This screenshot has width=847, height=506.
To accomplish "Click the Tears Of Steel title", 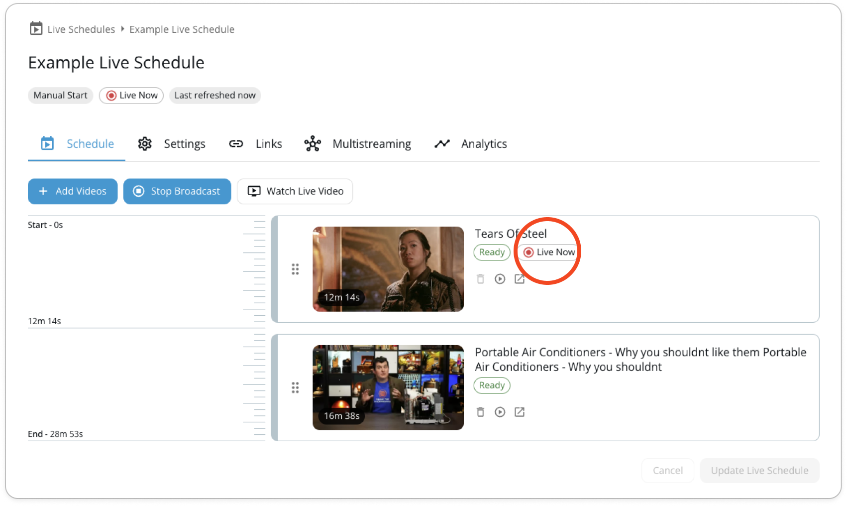I will pos(511,234).
